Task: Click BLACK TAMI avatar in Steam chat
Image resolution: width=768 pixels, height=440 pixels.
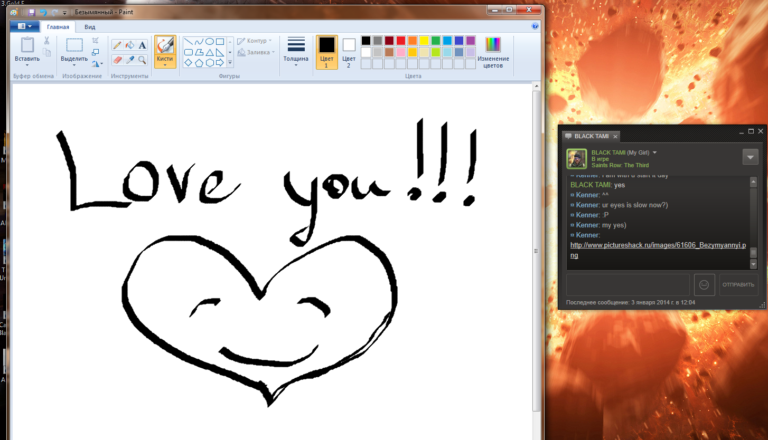Action: [x=577, y=159]
